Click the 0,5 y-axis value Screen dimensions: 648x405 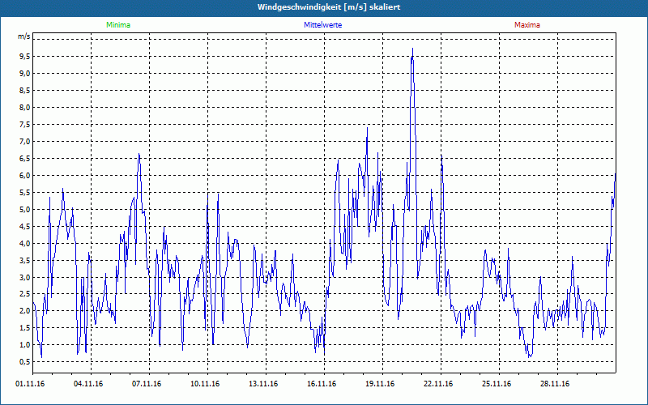coord(25,361)
